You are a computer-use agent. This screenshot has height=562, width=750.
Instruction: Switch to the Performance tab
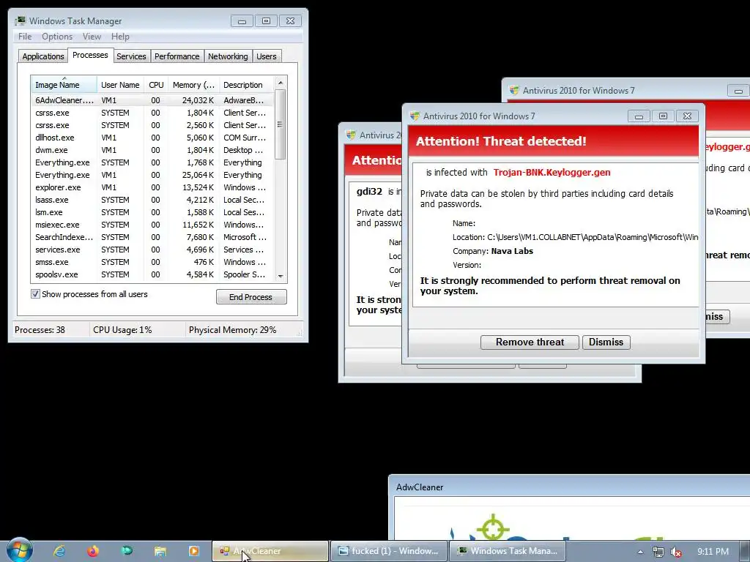(x=177, y=56)
